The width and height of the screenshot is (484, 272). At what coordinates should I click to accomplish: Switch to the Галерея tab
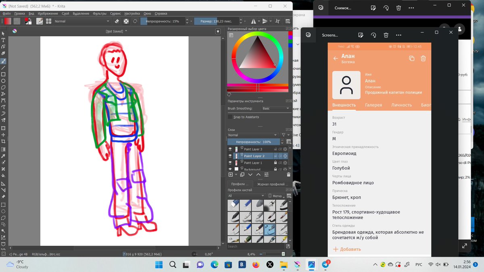click(x=373, y=105)
